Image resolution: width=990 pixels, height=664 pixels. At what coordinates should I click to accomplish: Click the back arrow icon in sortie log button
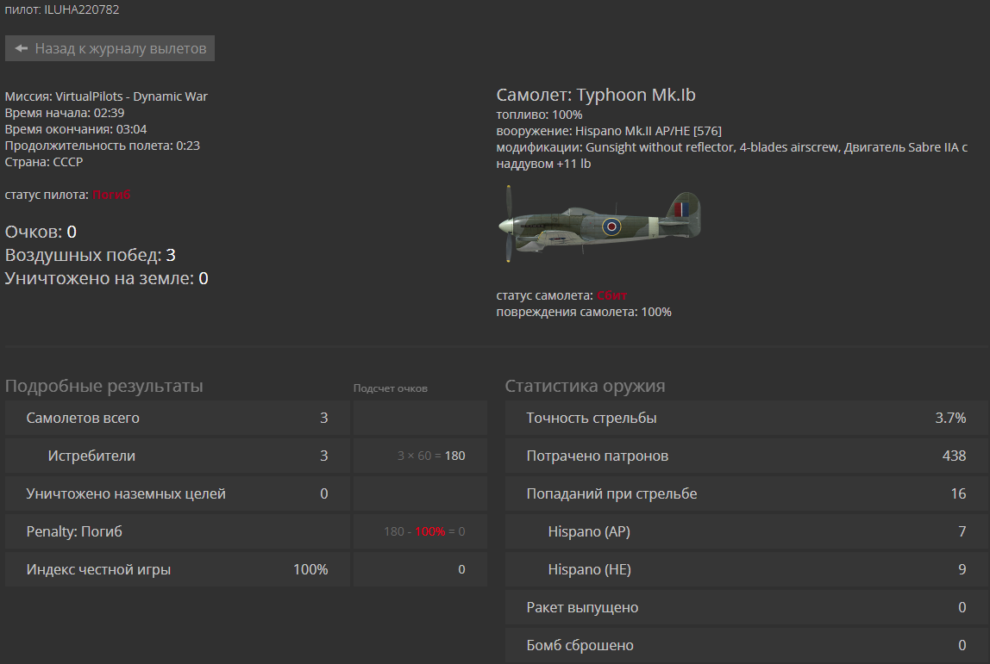tap(22, 48)
